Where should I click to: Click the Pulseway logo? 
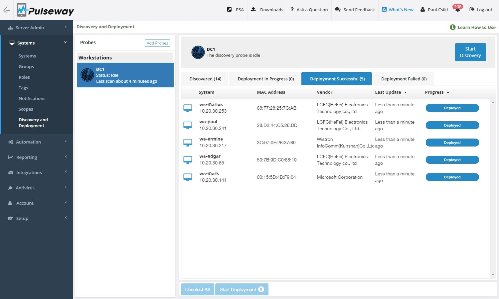pyautogui.click(x=45, y=10)
